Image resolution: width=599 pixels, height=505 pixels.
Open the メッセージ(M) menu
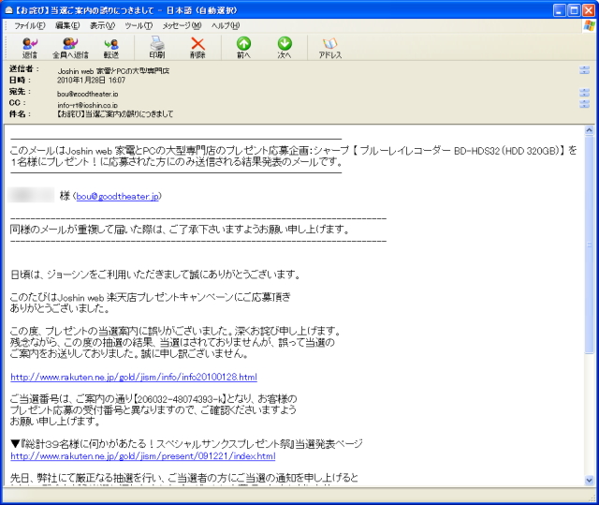(x=182, y=25)
